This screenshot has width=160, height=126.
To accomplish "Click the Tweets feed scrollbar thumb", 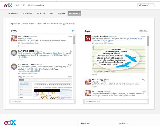I will (x=148, y=41).
